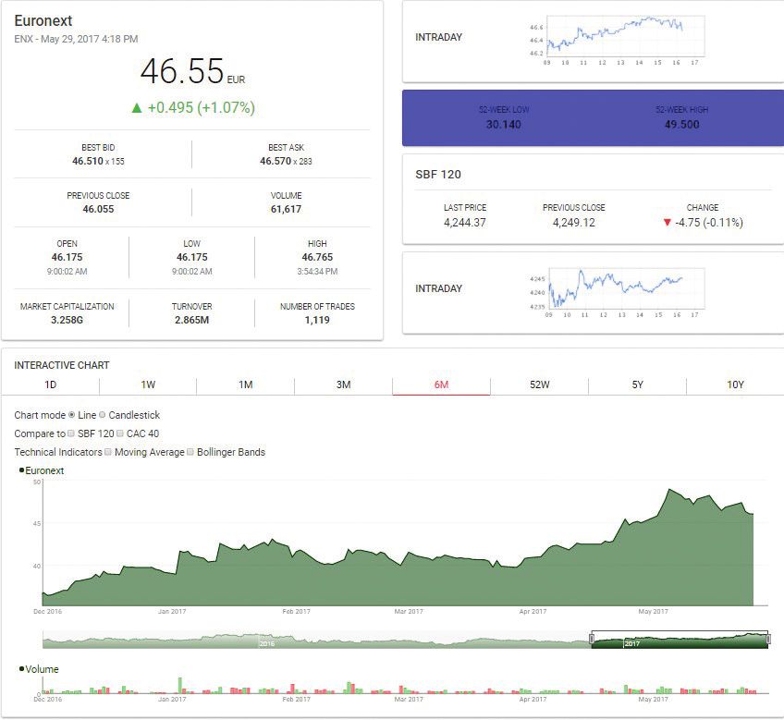Click the red down-arrow SBF 120 change indicator
This screenshot has height=720, width=784.
pyautogui.click(x=668, y=223)
